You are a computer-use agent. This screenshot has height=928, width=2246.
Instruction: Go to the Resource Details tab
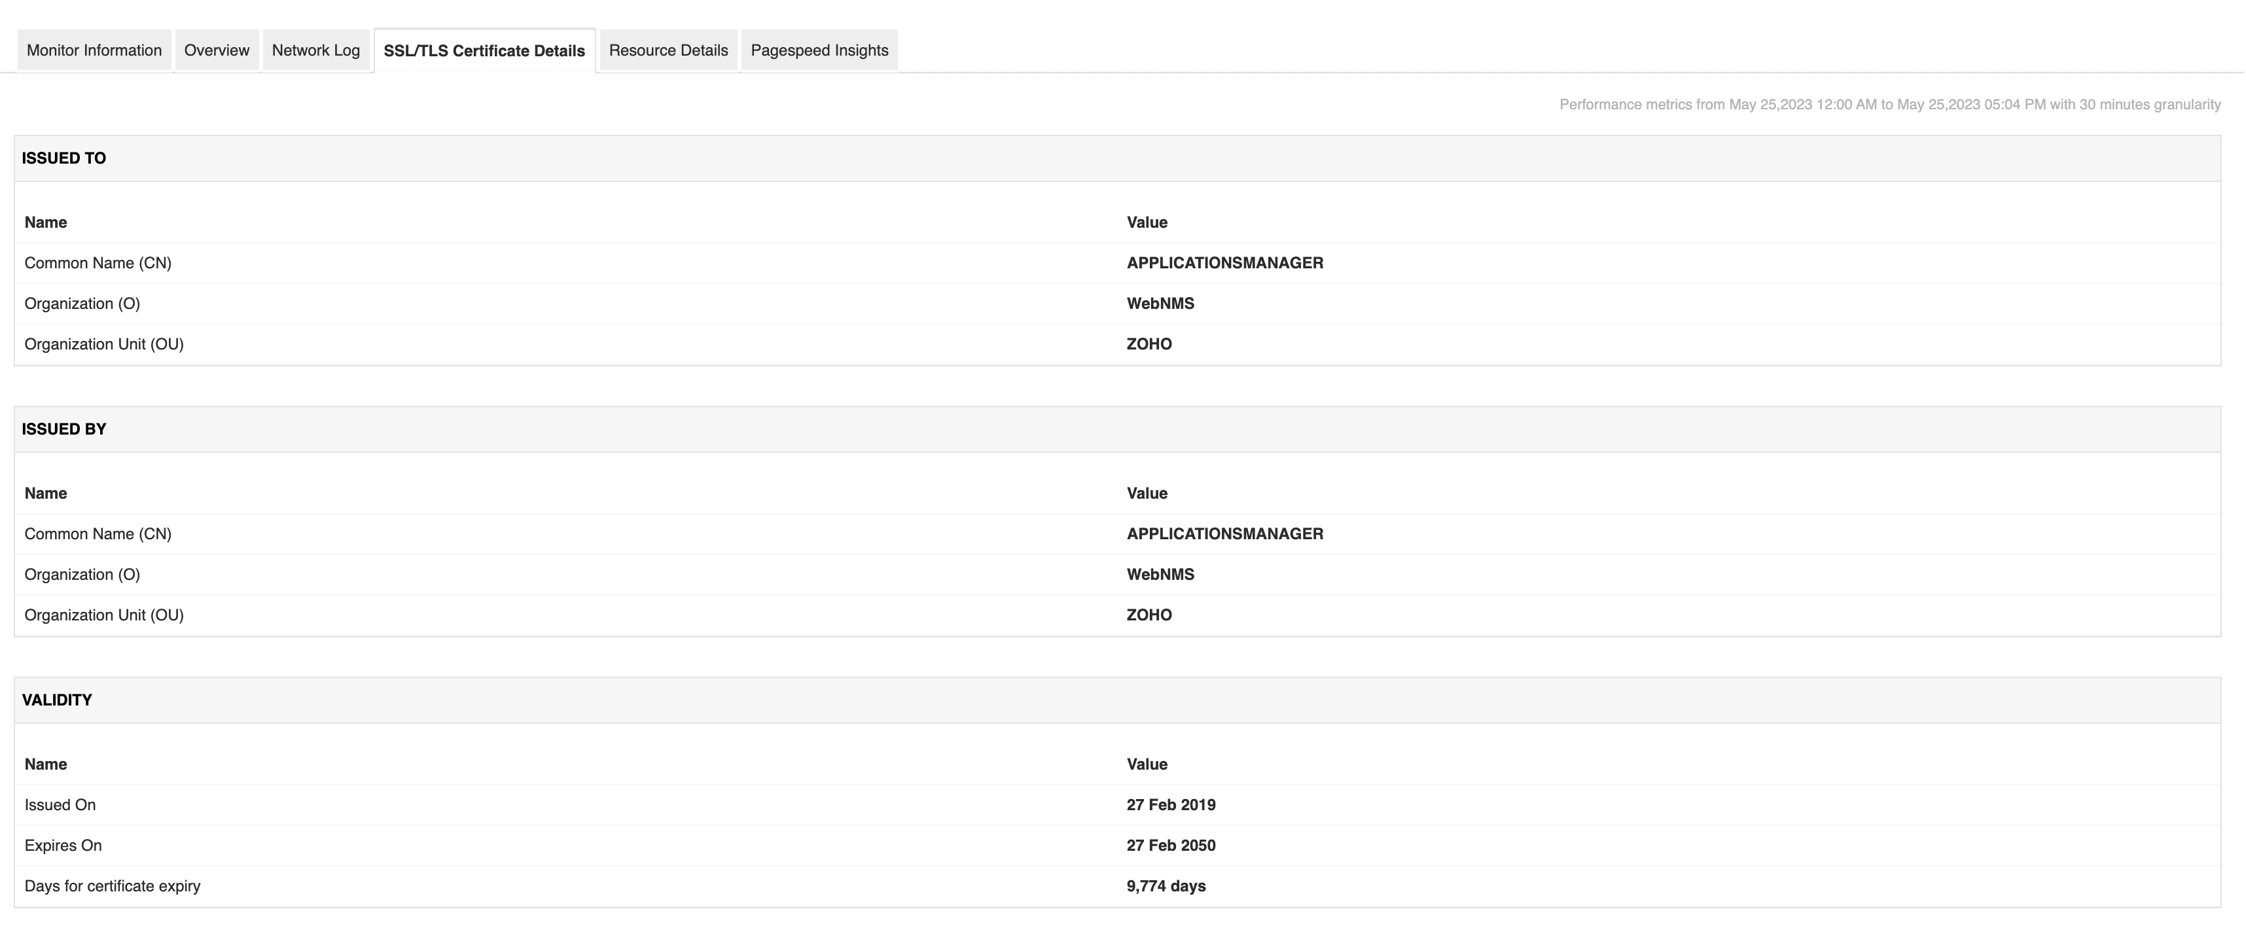click(668, 50)
